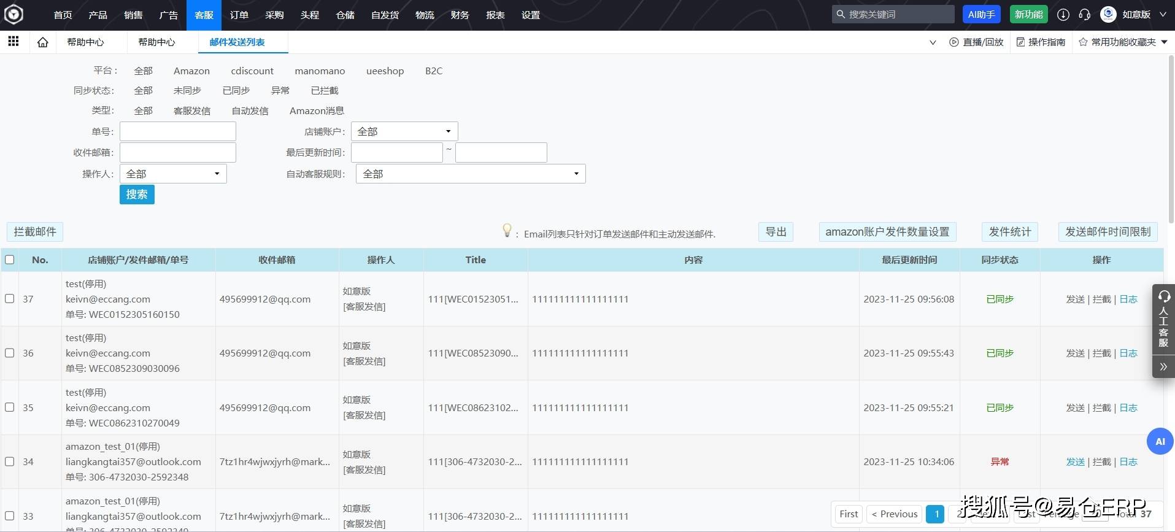Viewport: 1175px width, 532px height.
Task: Open the 仓储 top menu
Action: (345, 15)
